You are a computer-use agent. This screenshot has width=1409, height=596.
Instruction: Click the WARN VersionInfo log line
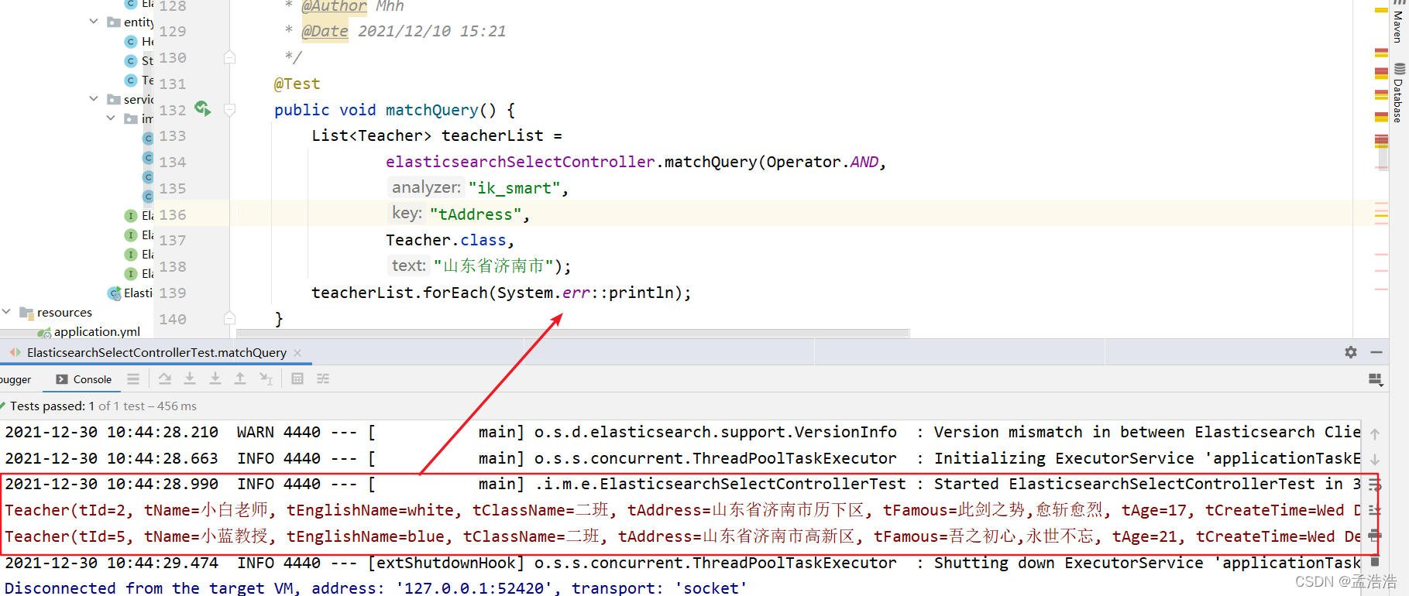[x=682, y=432]
